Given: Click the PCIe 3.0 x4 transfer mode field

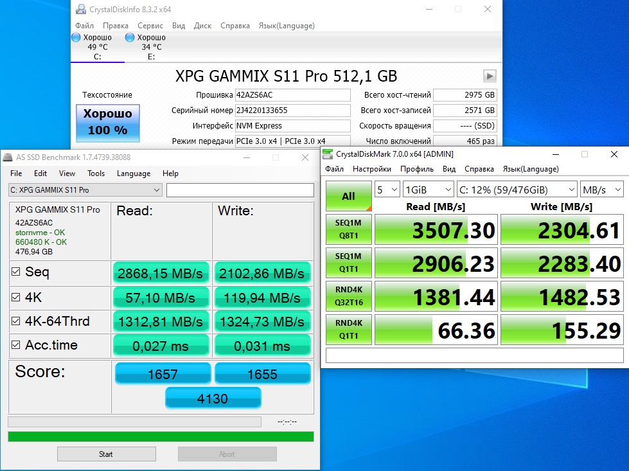Looking at the screenshot, I should (292, 141).
